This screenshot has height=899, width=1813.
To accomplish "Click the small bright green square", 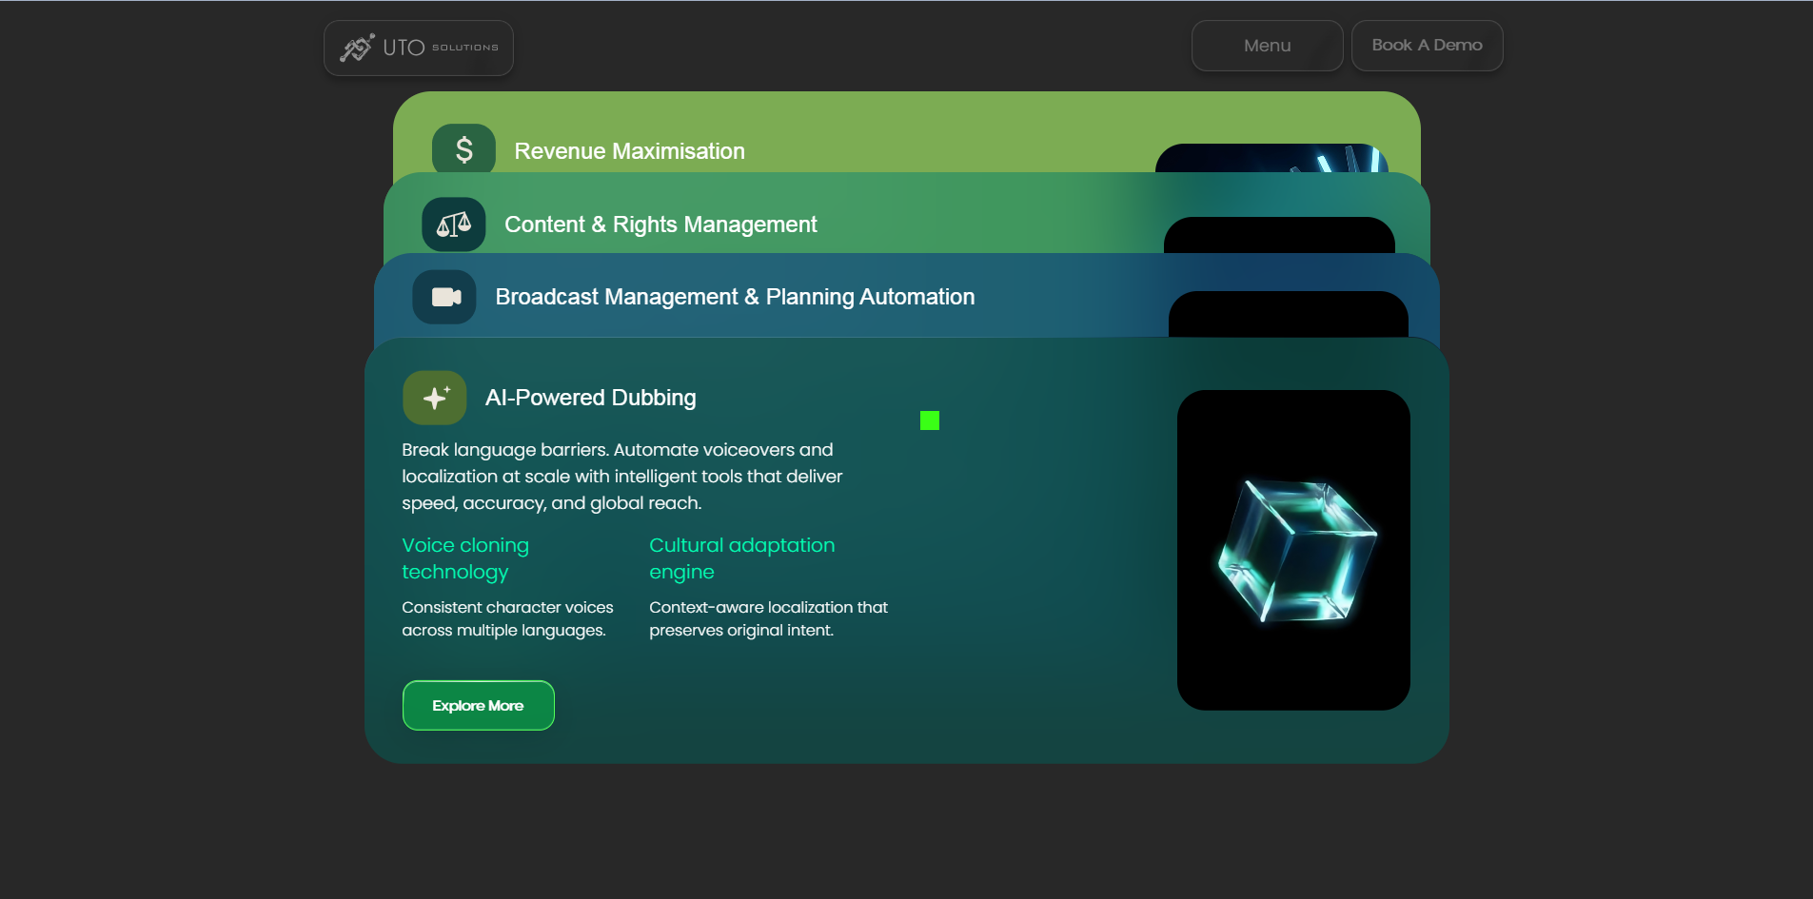I will (x=930, y=420).
